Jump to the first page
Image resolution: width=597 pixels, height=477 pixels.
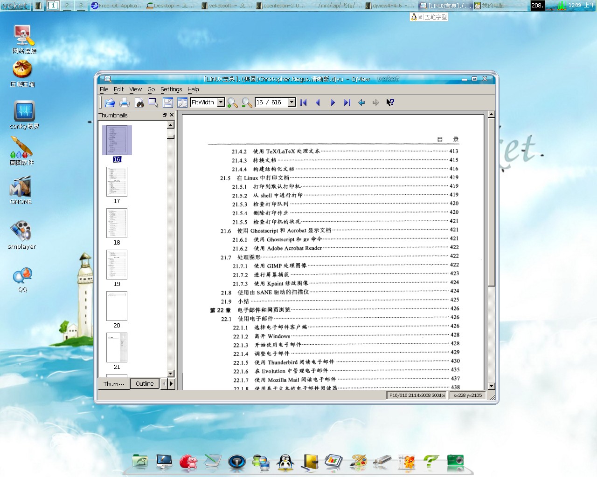click(x=304, y=102)
